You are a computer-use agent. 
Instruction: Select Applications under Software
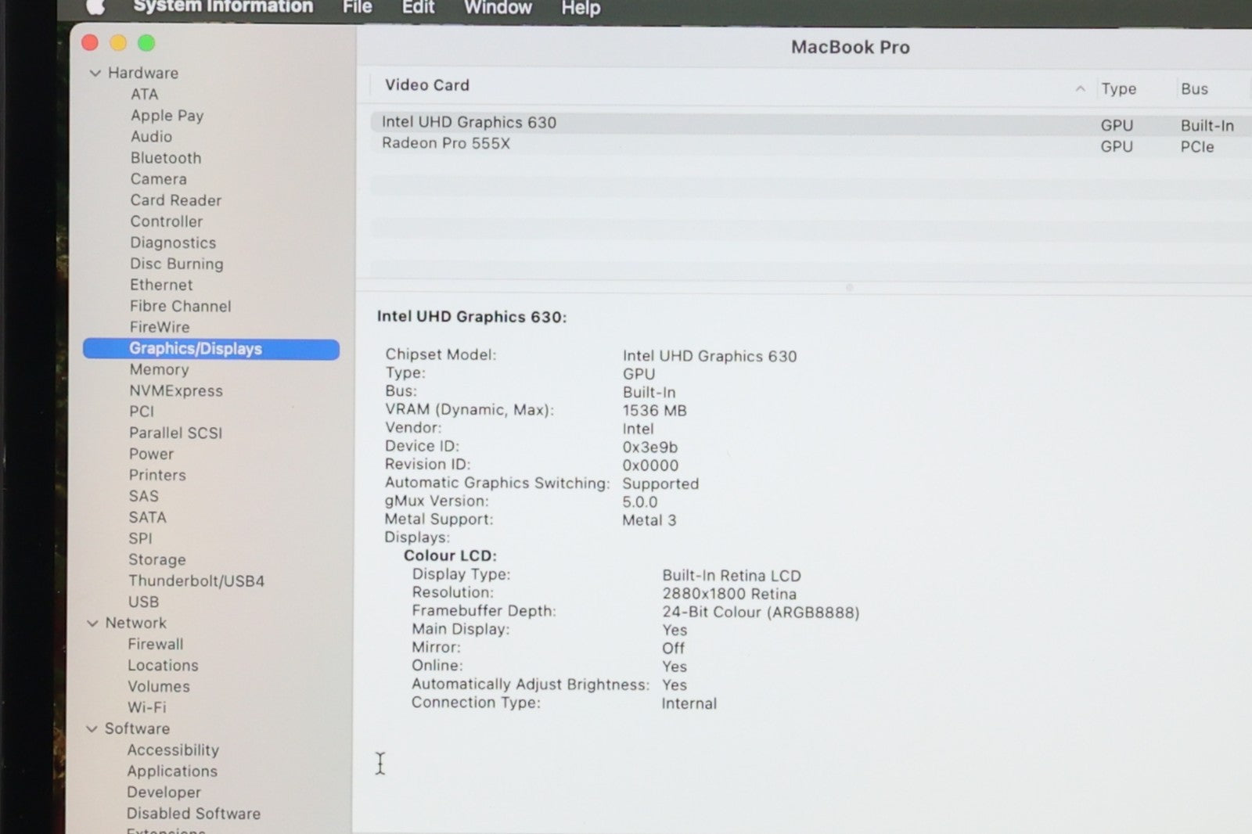[172, 771]
